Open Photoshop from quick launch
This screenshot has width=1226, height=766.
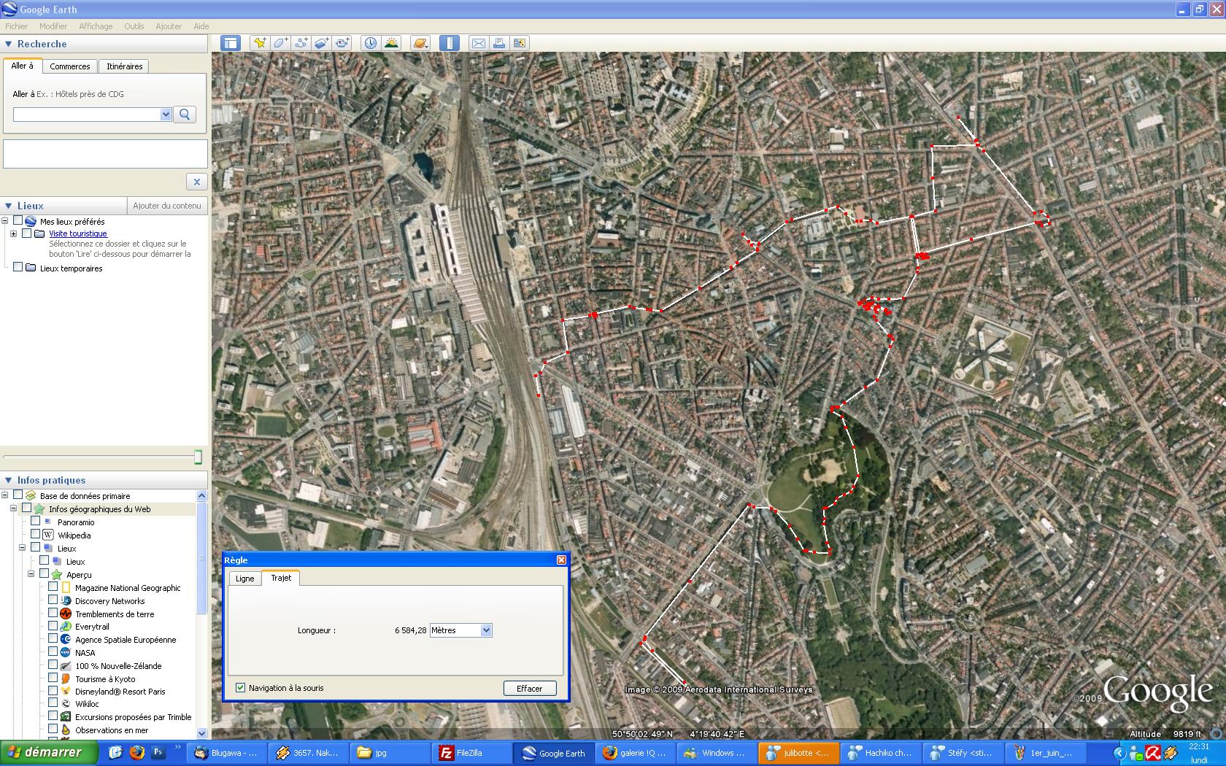point(158,752)
